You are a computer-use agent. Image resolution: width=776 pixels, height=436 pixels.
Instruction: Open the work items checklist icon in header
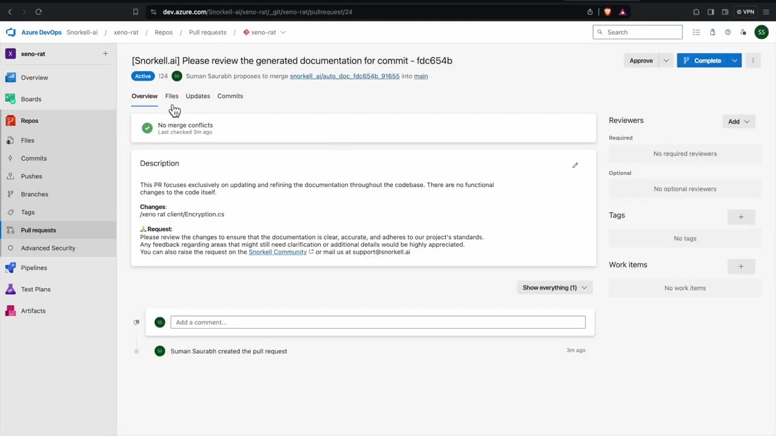click(697, 32)
